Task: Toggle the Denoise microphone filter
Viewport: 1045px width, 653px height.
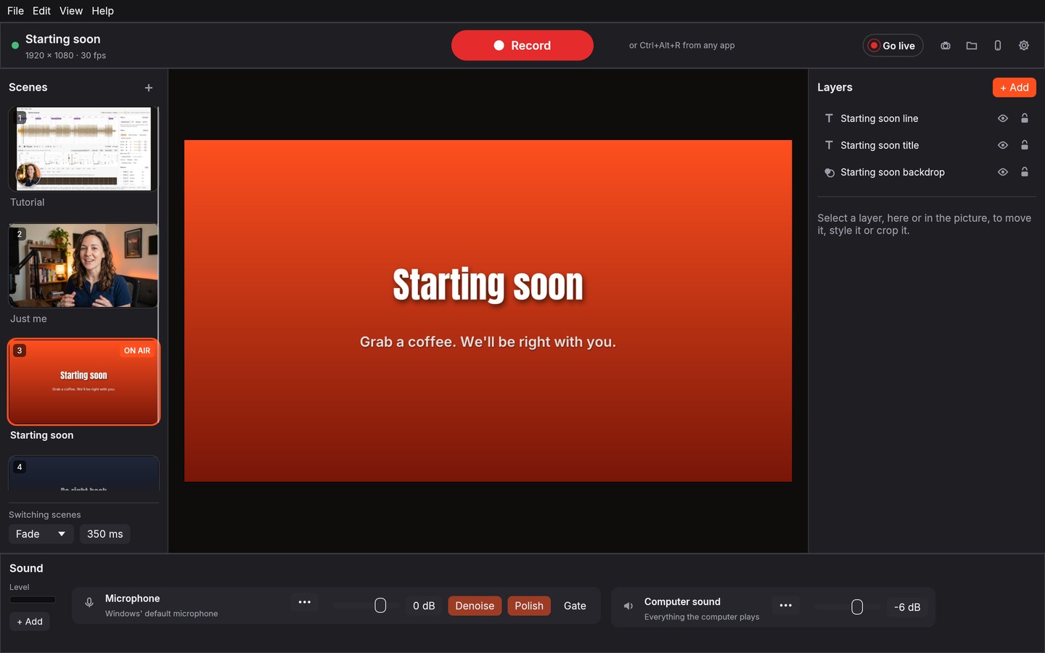Action: tap(475, 606)
